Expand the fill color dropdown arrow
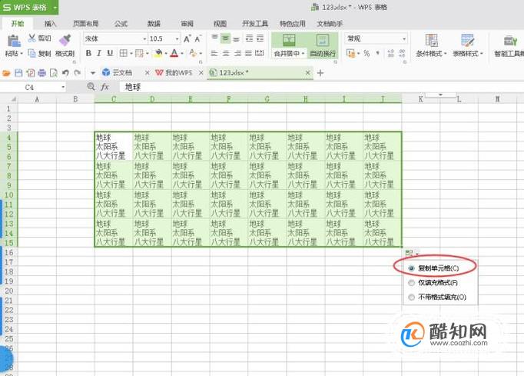The height and width of the screenshot is (376, 524). click(166, 54)
